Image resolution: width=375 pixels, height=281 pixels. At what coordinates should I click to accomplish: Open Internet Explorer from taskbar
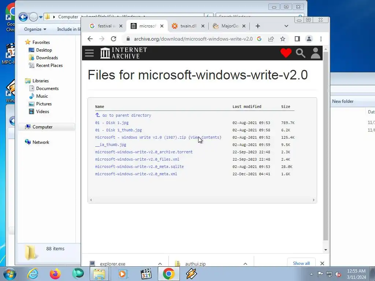pos(33,274)
